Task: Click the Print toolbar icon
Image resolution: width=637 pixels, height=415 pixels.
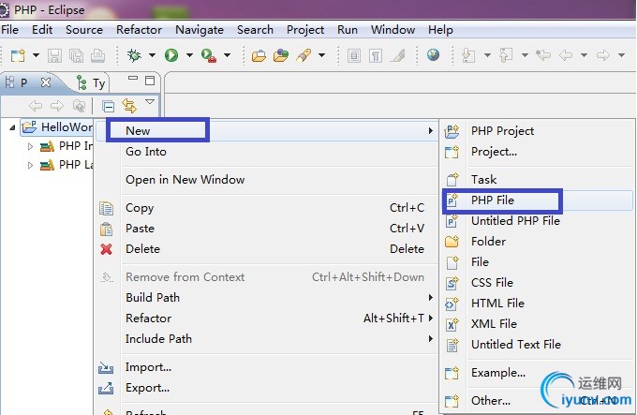Action: click(97, 55)
